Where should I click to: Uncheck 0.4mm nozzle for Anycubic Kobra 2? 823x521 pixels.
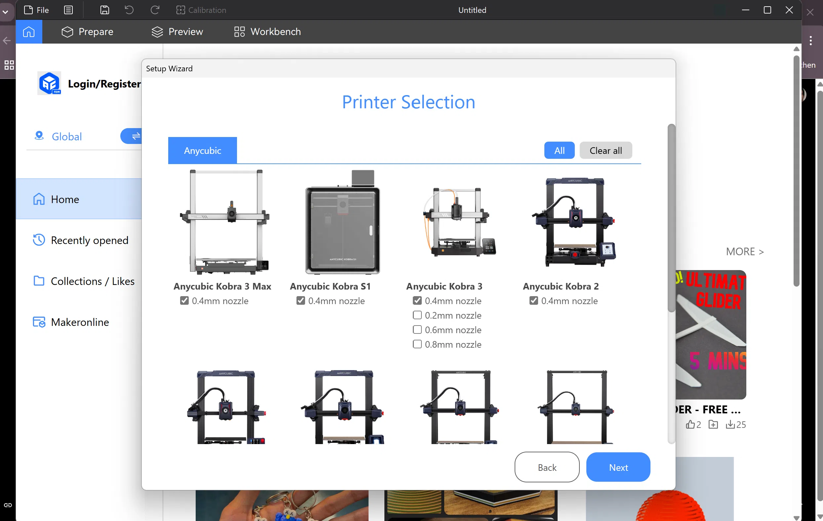point(533,300)
